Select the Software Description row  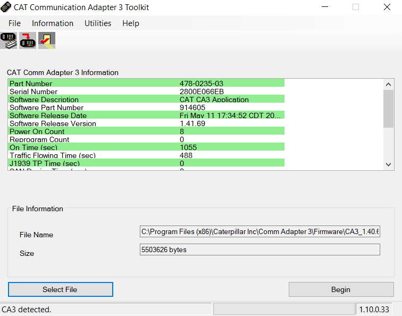pos(146,99)
